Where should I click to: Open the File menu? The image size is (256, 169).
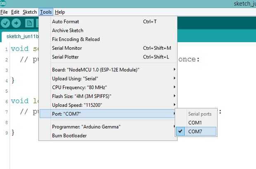4,12
